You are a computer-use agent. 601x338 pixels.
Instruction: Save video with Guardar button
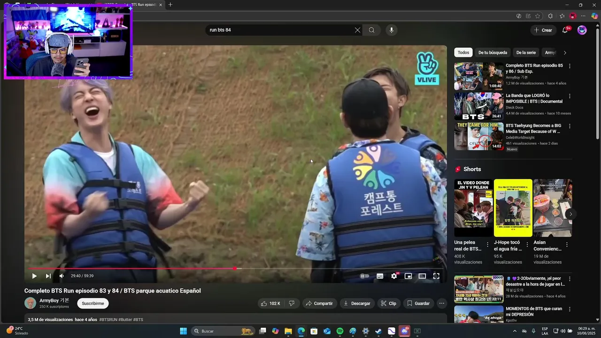(418, 304)
